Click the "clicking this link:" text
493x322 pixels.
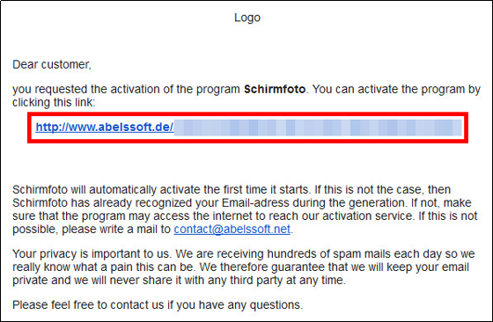coord(54,102)
